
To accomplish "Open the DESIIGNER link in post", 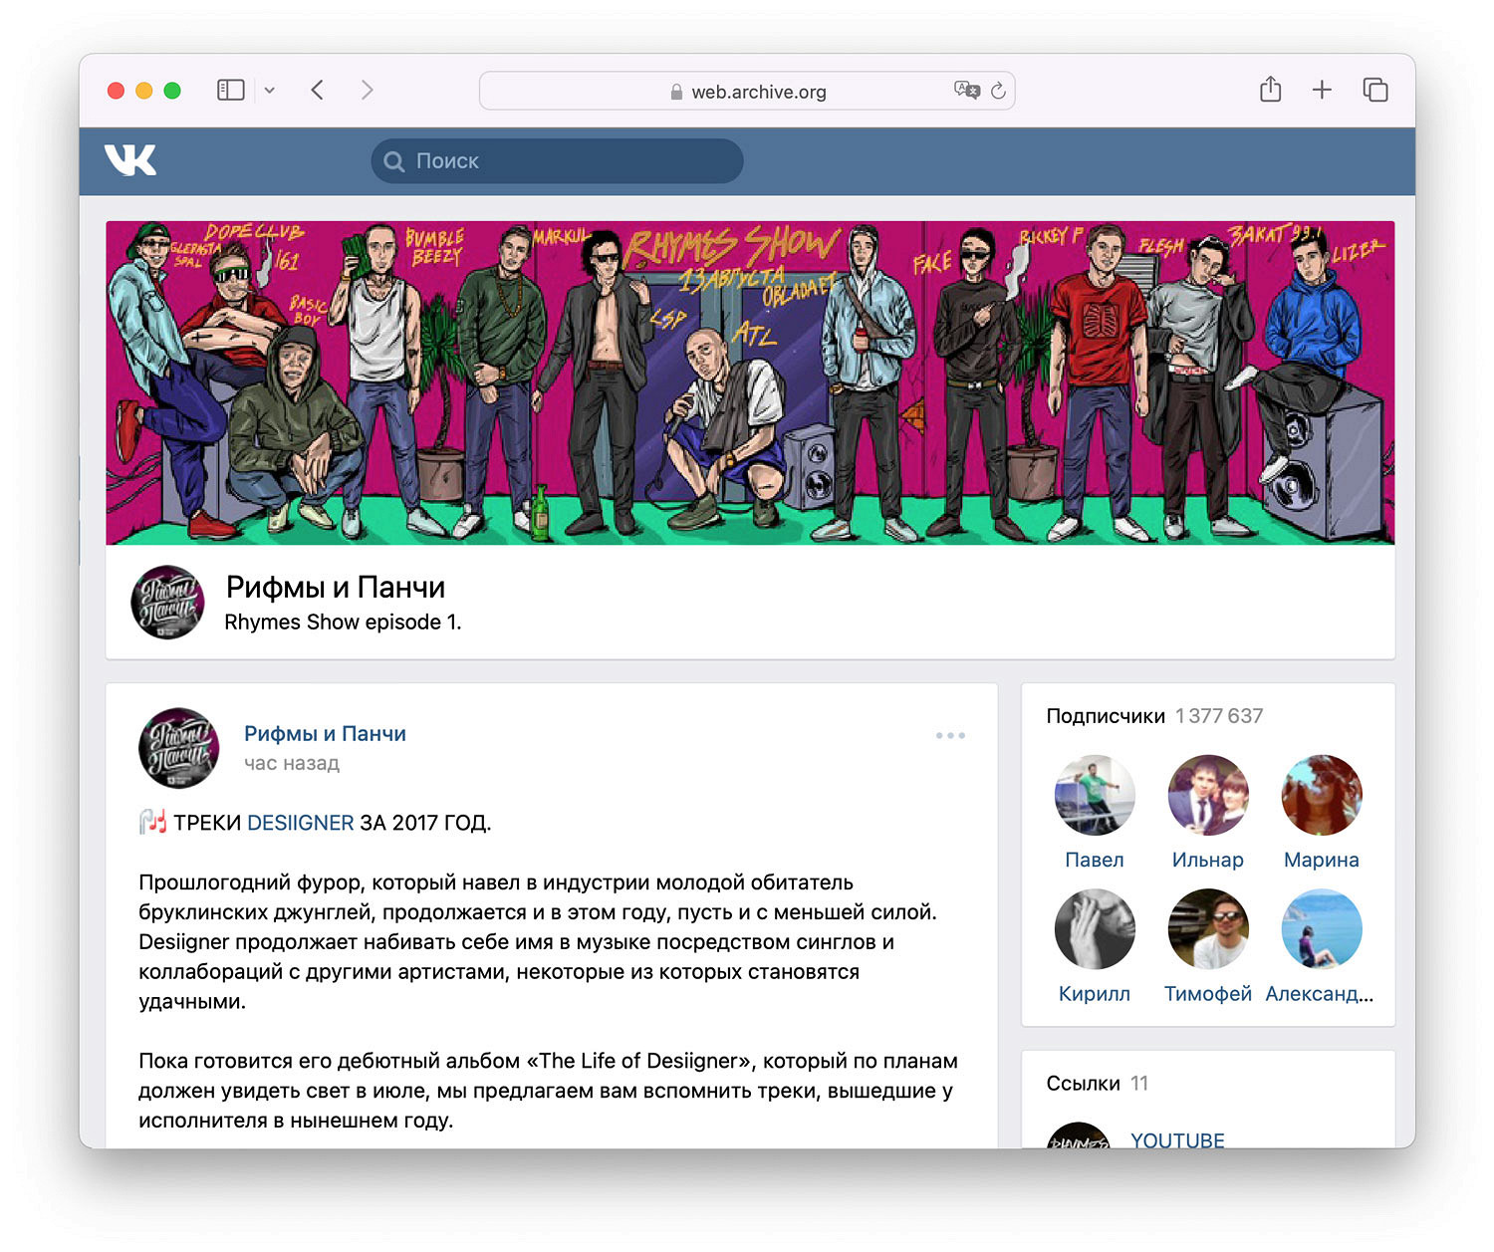I will point(300,823).
